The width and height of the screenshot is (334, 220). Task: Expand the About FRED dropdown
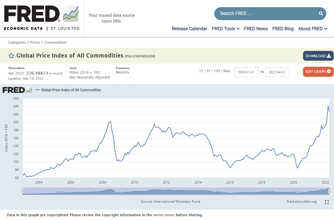tap(312, 28)
